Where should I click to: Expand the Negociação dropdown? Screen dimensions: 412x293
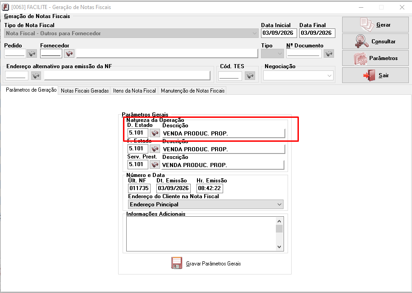click(x=330, y=76)
